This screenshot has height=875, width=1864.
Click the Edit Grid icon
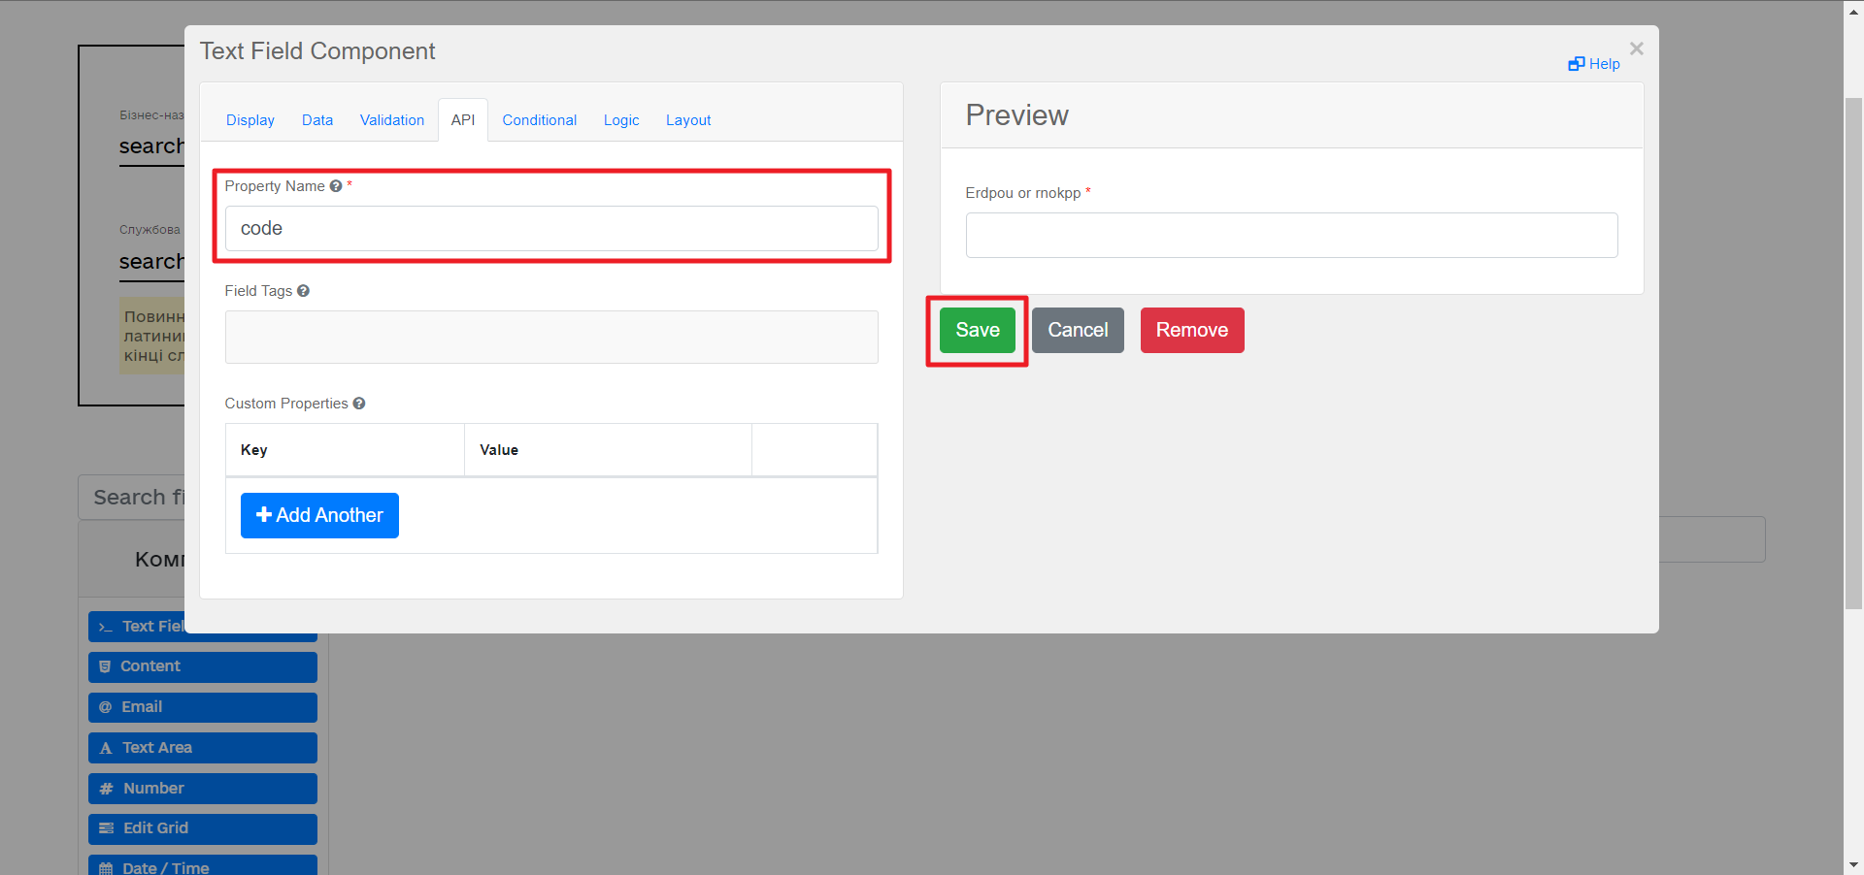click(107, 828)
